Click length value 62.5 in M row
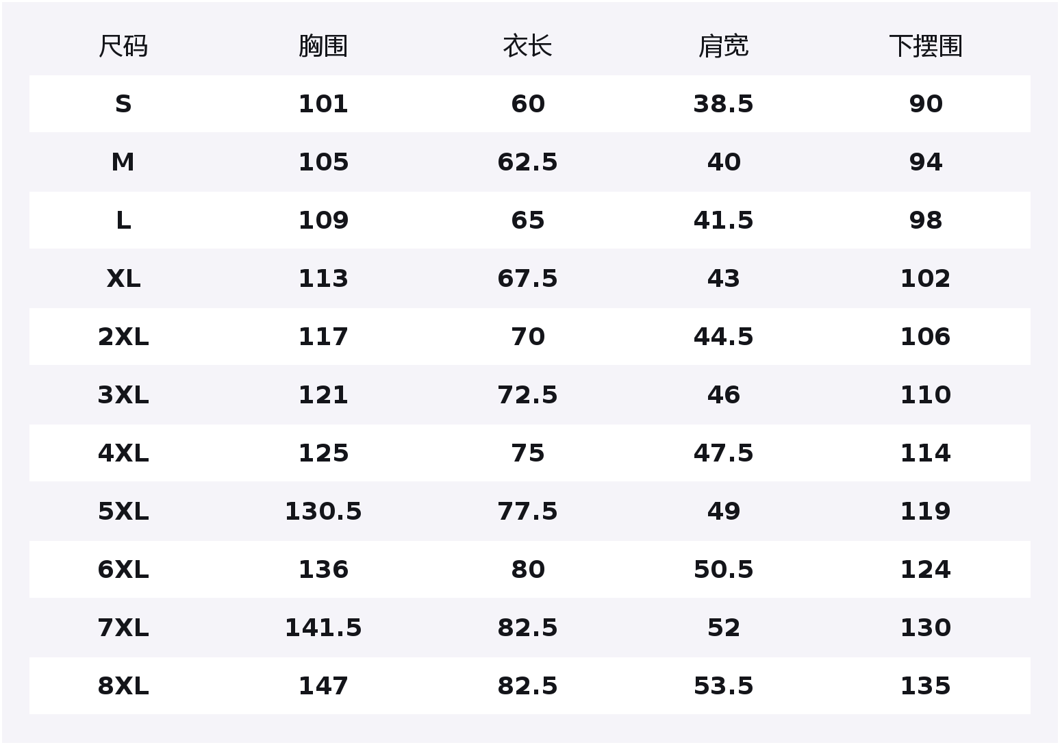The width and height of the screenshot is (1060, 745). (x=527, y=162)
